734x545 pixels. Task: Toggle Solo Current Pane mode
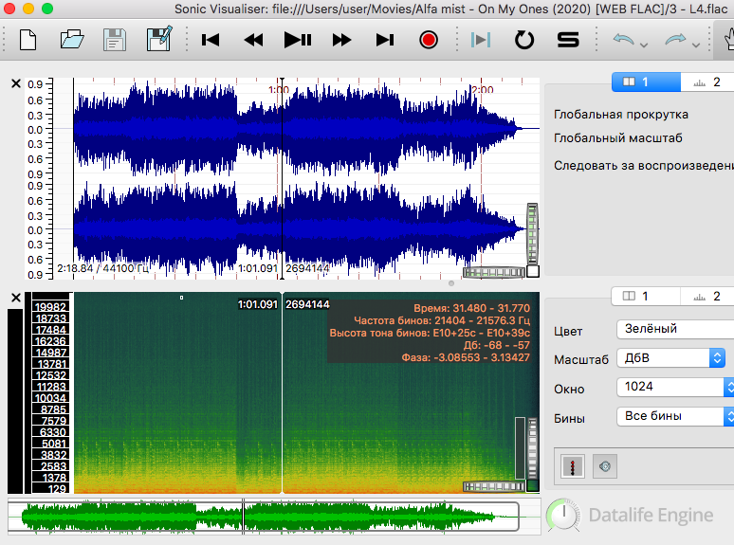tap(568, 40)
